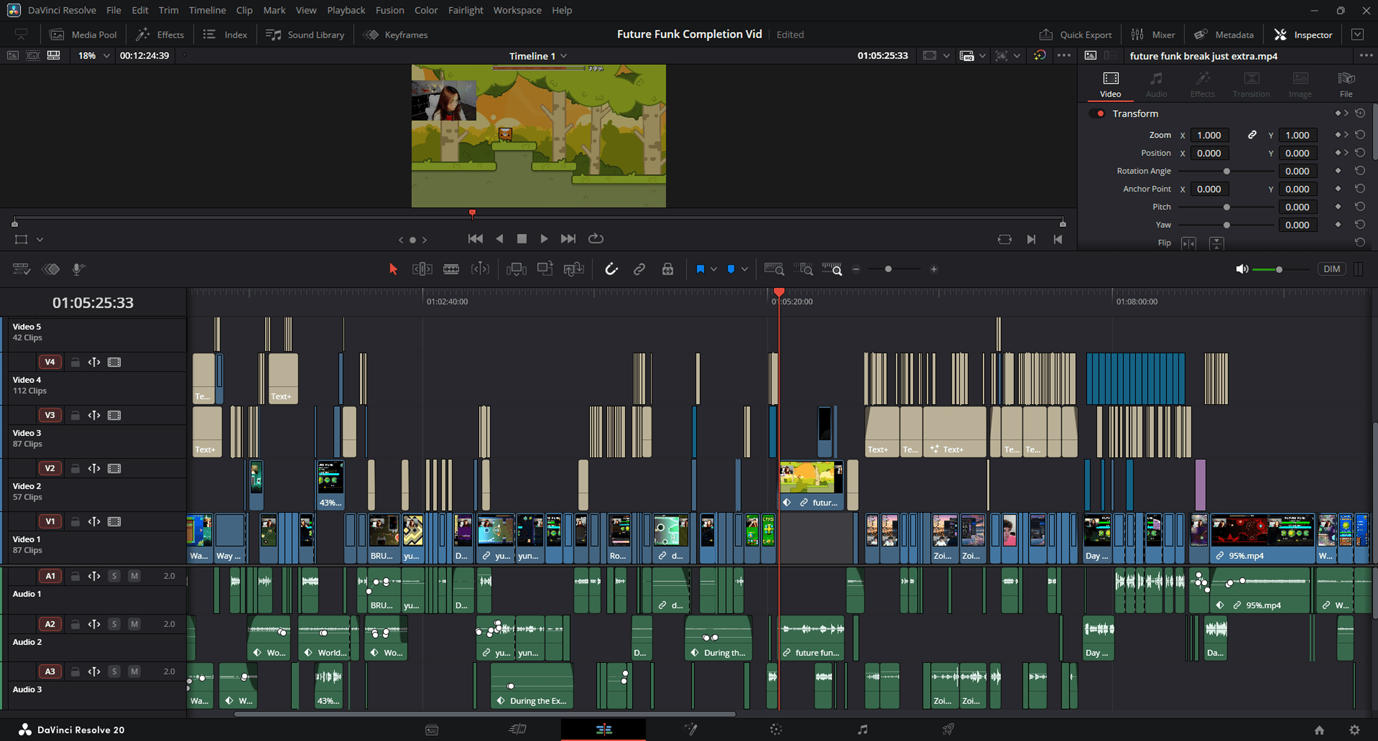This screenshot has height=741, width=1378.
Task: Click the voiceover microphone icon
Action: [78, 269]
